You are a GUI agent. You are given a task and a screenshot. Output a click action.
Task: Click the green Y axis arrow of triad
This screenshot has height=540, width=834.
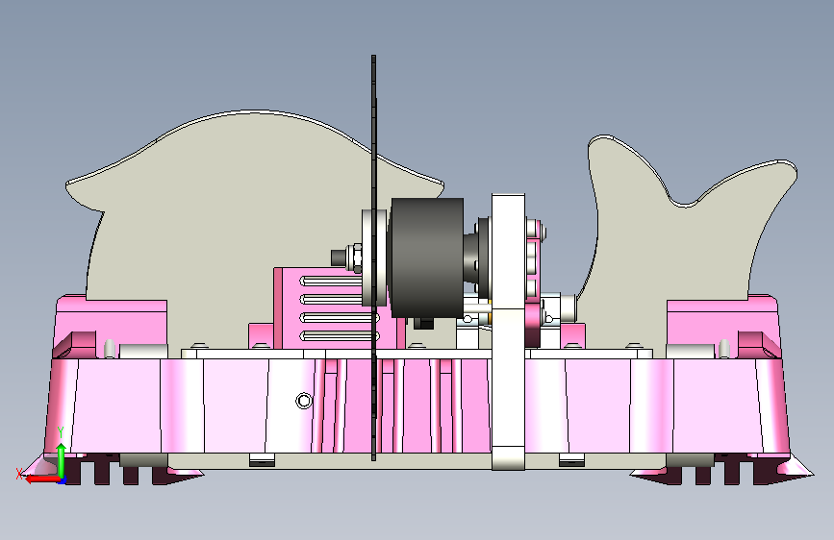point(62,460)
